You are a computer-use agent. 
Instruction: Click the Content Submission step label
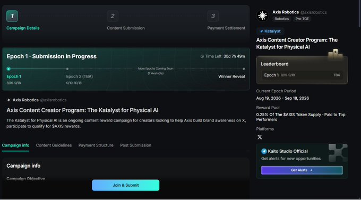tap(126, 28)
